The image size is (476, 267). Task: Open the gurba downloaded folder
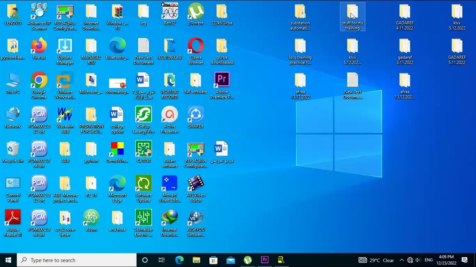[222, 51]
